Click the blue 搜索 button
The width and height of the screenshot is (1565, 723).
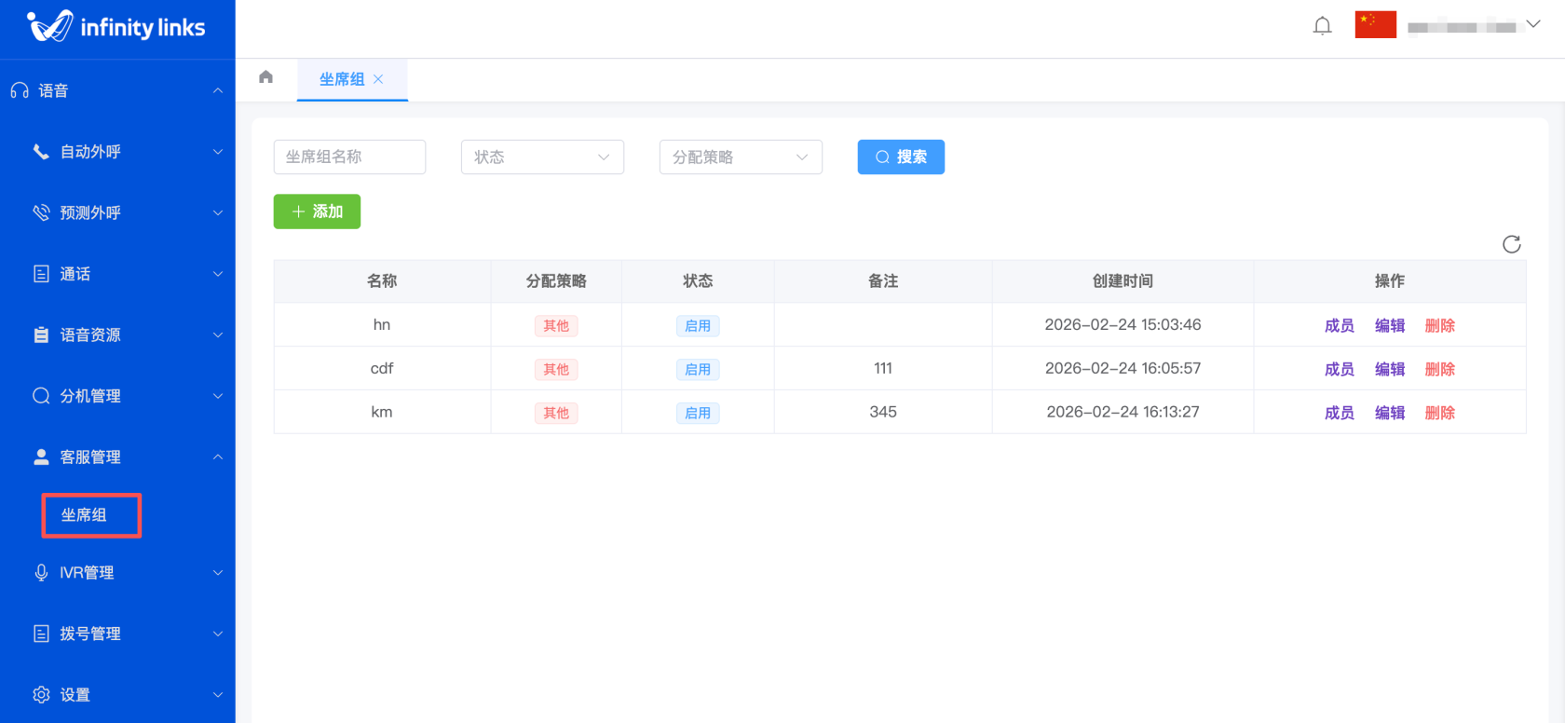(x=900, y=157)
